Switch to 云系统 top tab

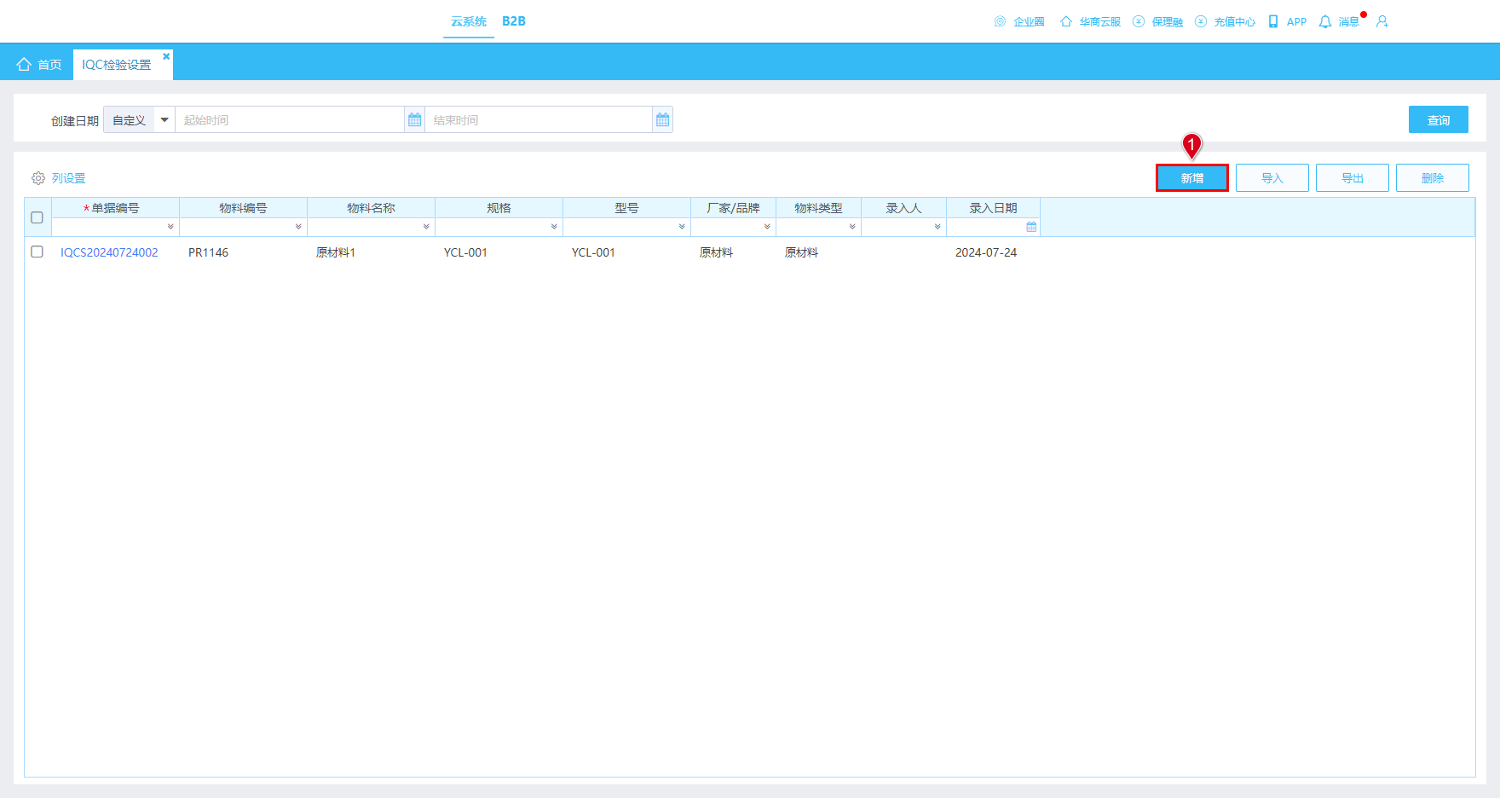[x=469, y=21]
